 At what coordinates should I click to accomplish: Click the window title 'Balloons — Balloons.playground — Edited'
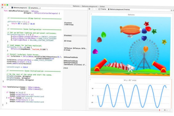tap(89, 6)
